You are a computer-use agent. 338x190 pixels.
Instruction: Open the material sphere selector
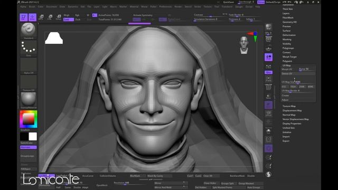[x=29, y=100]
